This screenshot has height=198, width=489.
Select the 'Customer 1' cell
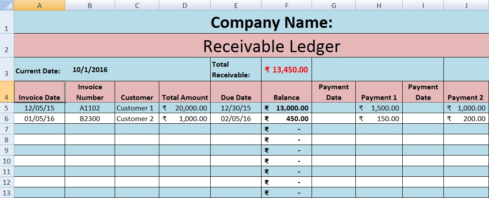tap(137, 108)
